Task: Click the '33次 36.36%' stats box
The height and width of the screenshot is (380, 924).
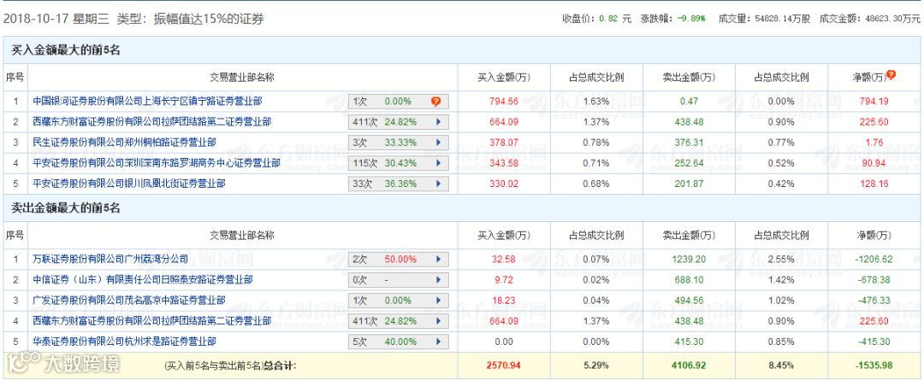Action: [x=398, y=184]
